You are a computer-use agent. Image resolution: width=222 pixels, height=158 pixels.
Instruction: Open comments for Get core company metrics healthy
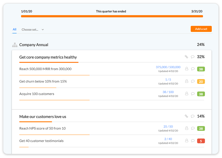pos(193,57)
